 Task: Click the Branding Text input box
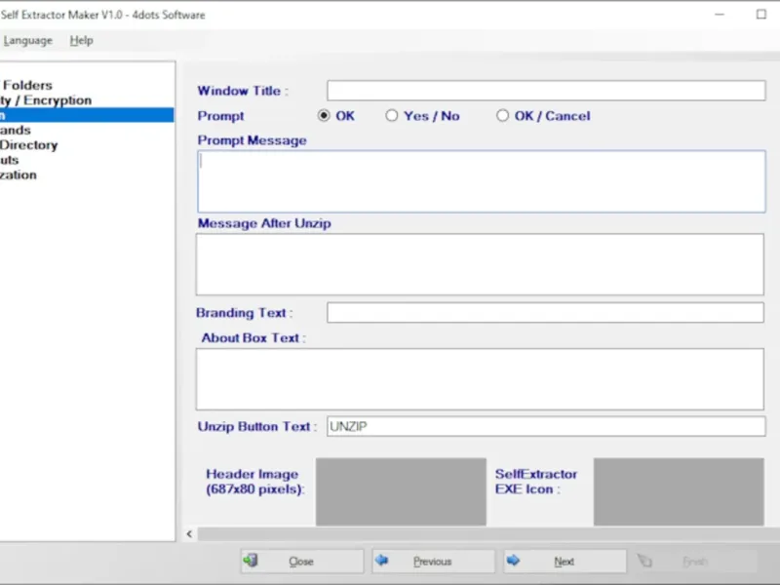(545, 313)
